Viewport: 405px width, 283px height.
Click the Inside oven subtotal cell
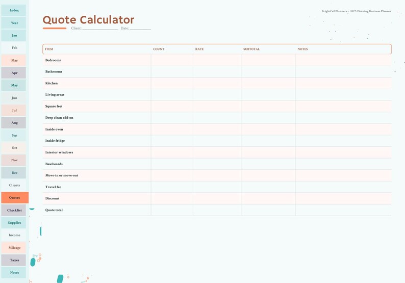click(268, 129)
